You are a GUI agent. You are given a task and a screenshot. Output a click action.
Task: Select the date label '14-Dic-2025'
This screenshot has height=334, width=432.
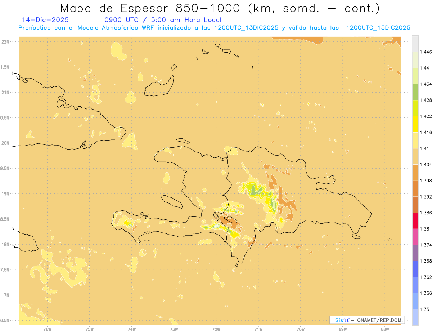45,20
